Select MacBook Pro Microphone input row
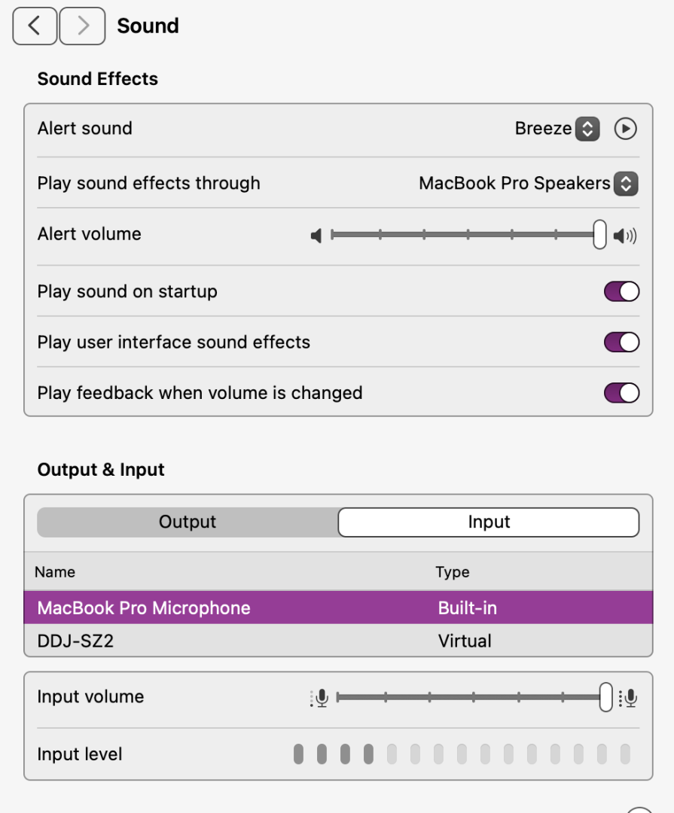Viewport: 674px width, 813px height. click(338, 607)
